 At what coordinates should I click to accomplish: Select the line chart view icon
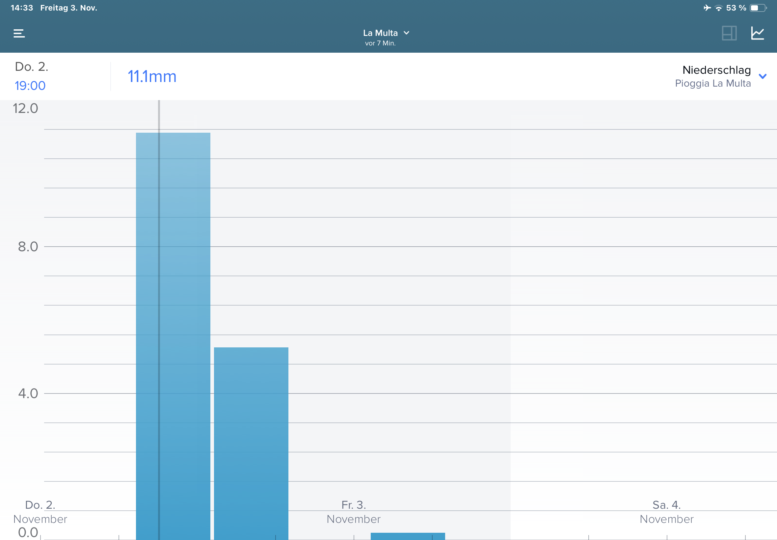757,33
